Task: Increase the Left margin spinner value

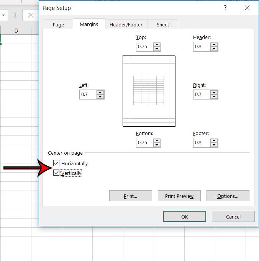Action: click(x=100, y=92)
